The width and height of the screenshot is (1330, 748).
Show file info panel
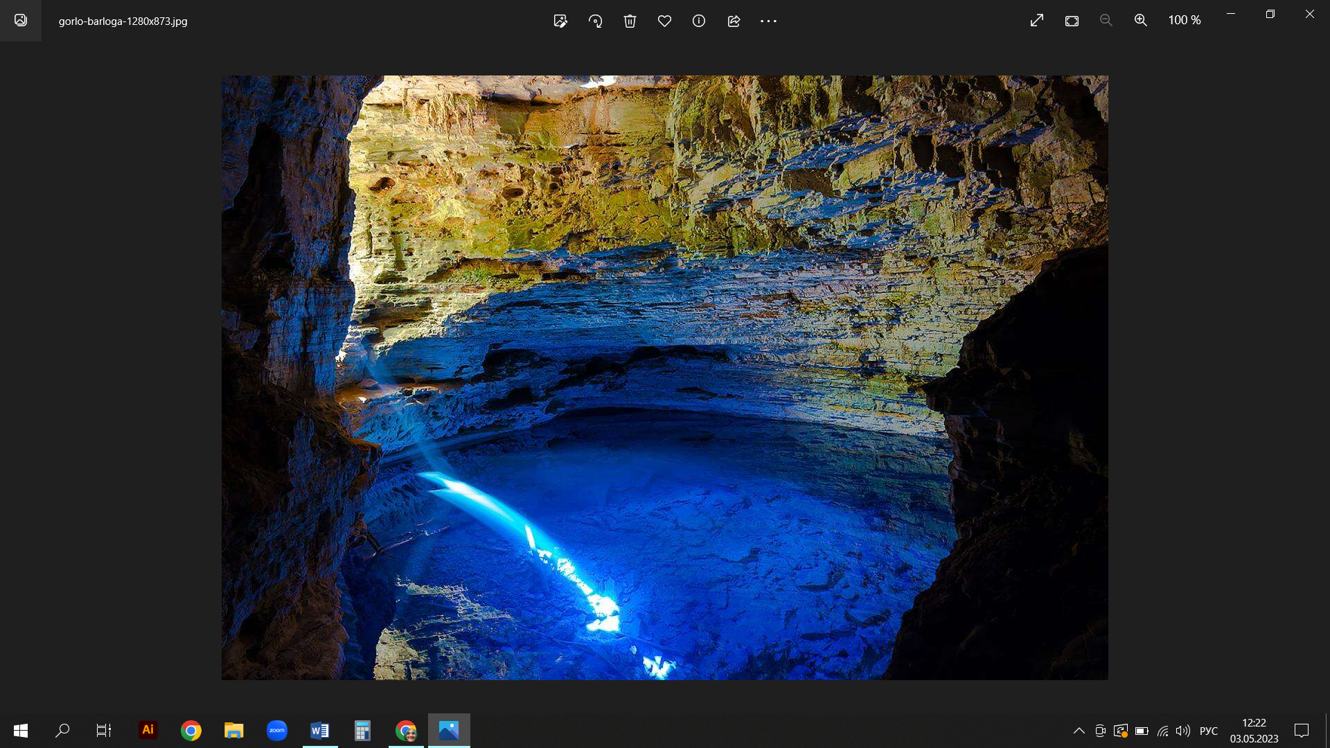[x=699, y=21]
